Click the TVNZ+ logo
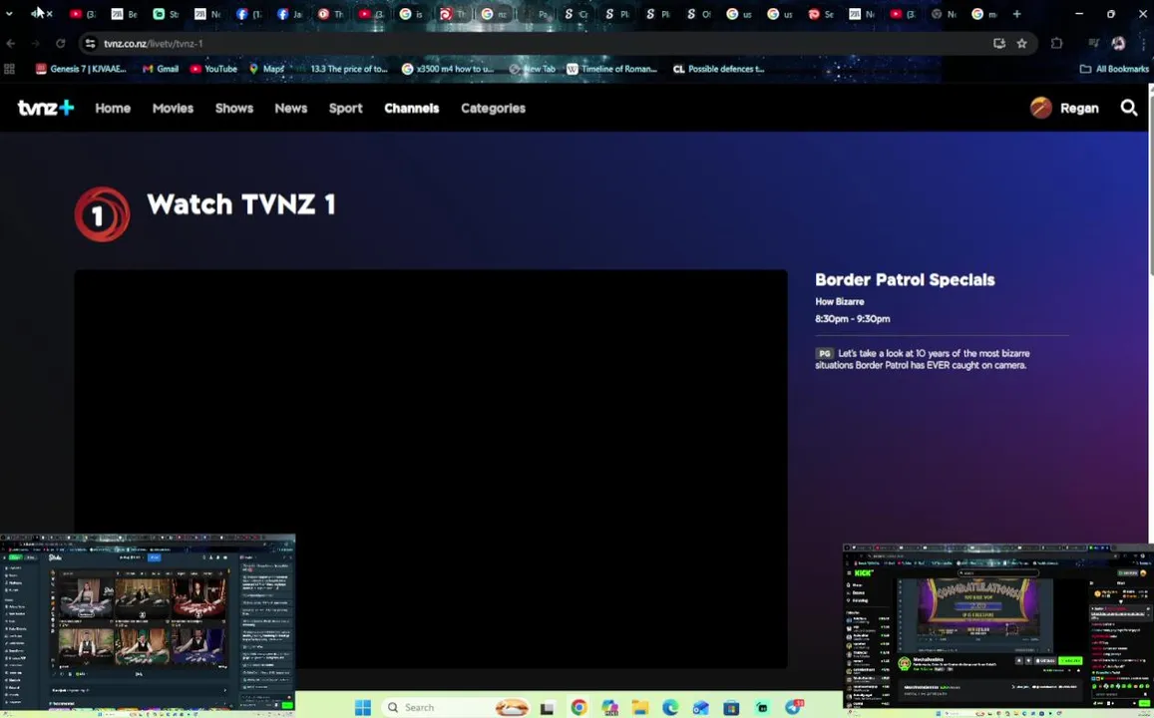The image size is (1154, 718). click(x=46, y=108)
